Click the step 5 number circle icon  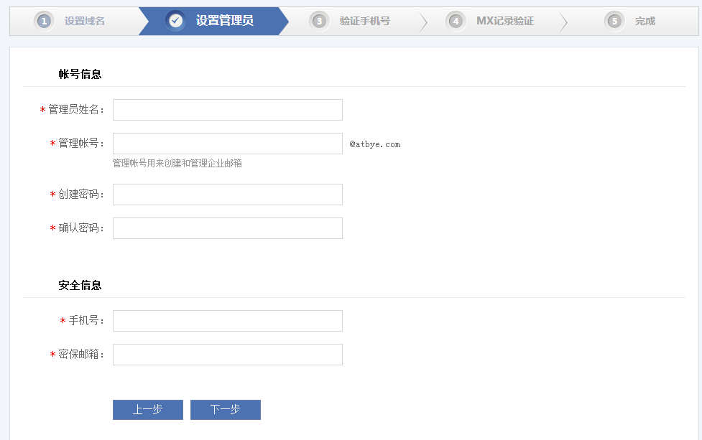point(614,21)
